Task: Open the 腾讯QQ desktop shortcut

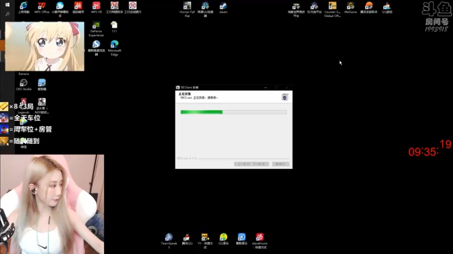Action: (187, 239)
